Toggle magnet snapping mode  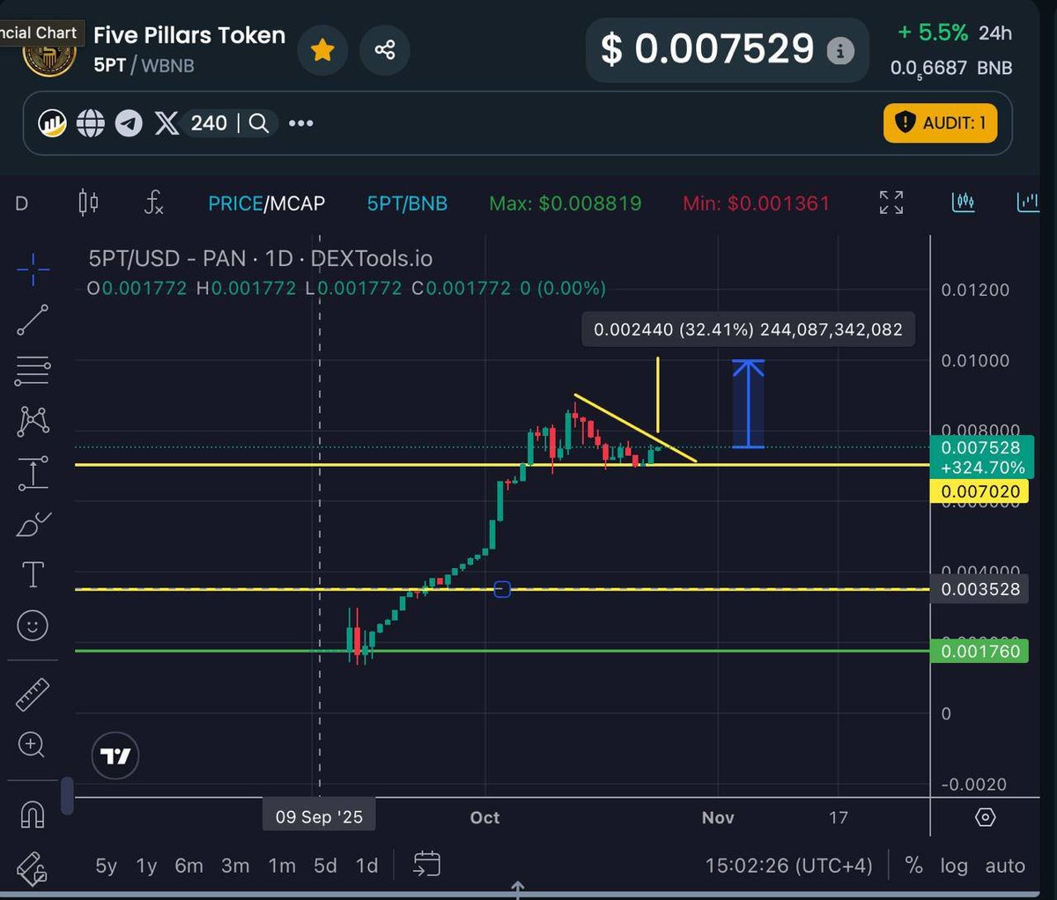point(33,815)
